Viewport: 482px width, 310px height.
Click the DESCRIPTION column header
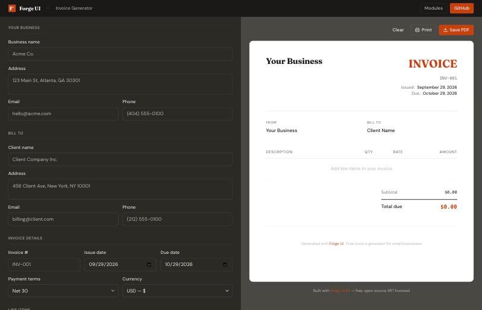point(279,152)
